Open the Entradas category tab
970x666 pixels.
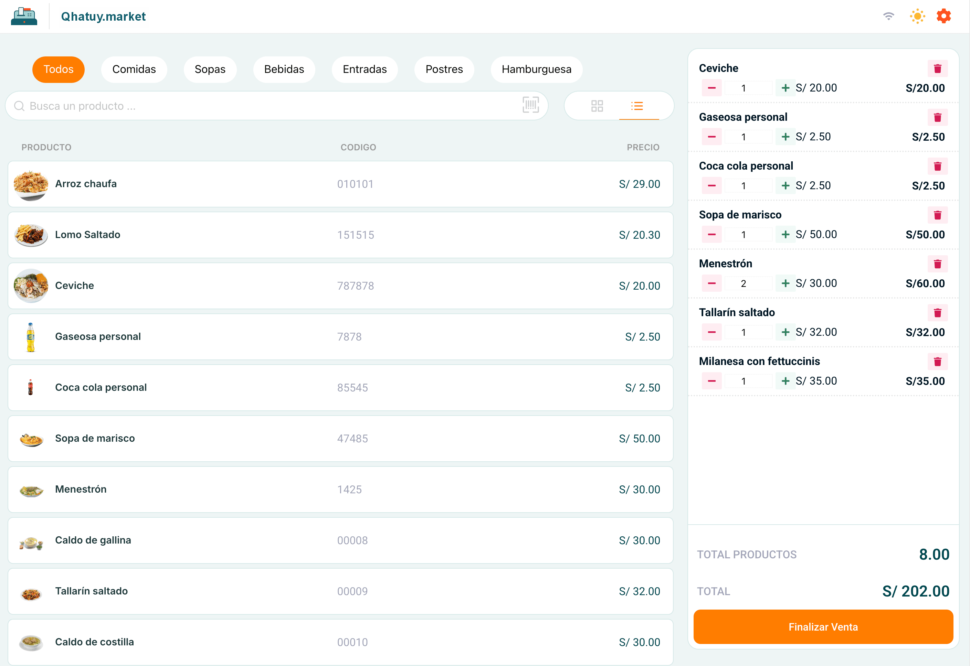click(365, 69)
